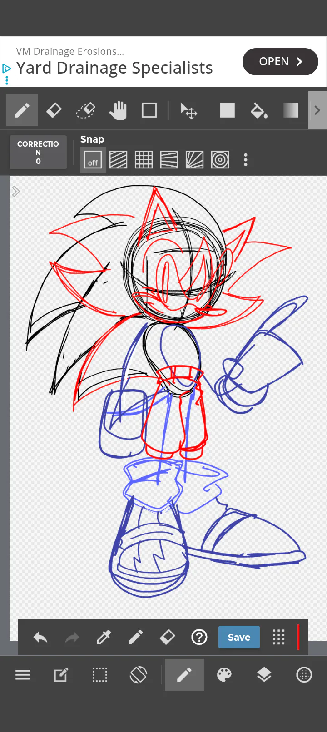Image resolution: width=327 pixels, height=732 pixels.
Task: Switch to brush in bottom shortcut bar
Action: point(136,638)
